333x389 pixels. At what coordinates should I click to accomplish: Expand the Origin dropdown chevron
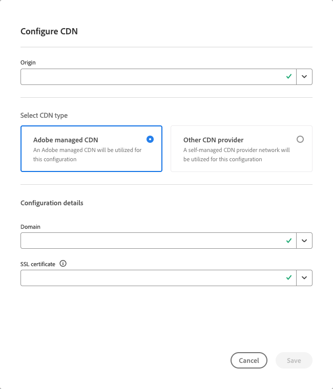pos(304,77)
